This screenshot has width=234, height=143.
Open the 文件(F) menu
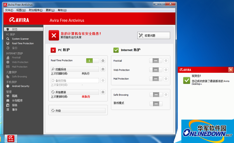9,10
